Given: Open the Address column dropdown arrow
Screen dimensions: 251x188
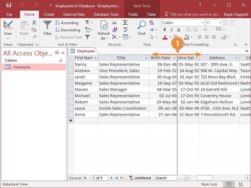Looking at the screenshot, I should click(237, 58).
